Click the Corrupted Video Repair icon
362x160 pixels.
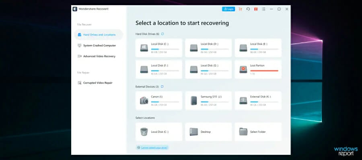click(79, 83)
